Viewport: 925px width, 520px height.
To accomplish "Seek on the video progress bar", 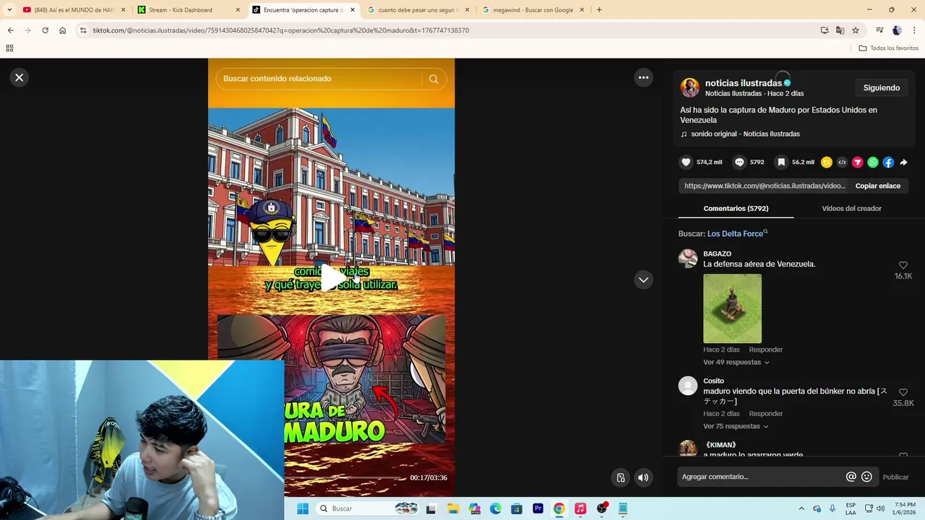I will point(345,477).
